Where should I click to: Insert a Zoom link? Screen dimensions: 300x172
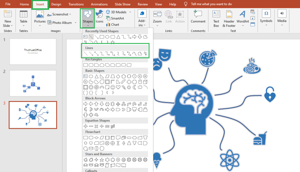[157, 18]
